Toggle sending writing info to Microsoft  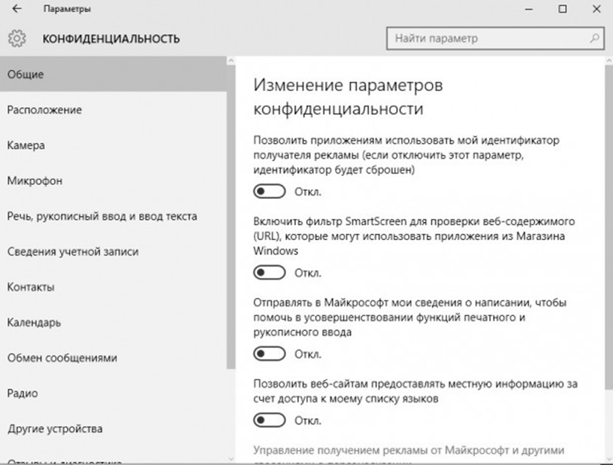[269, 354]
